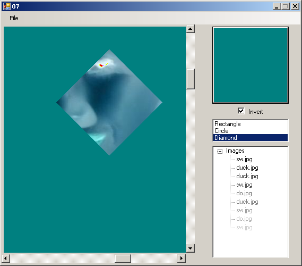Collapse the Images tree node

coord(220,151)
